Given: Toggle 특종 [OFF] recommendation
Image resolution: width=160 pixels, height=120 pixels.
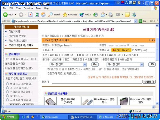Looking at the screenshot, I should (x=55, y=55).
